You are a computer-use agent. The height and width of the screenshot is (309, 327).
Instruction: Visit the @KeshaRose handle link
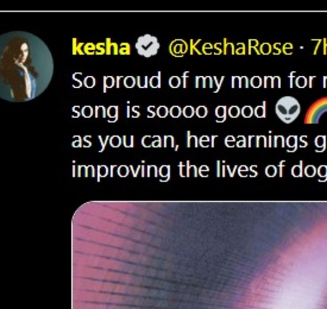point(231,49)
